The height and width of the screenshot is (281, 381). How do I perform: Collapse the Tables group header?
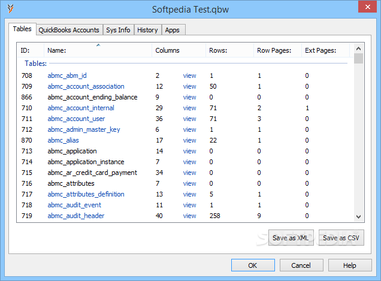(x=35, y=64)
